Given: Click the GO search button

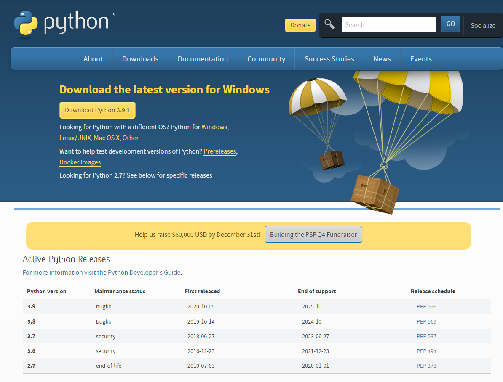Looking at the screenshot, I should [451, 24].
